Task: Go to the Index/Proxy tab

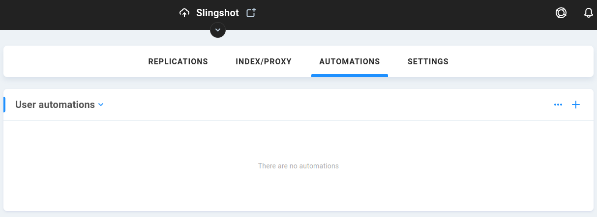Action: 264,61
